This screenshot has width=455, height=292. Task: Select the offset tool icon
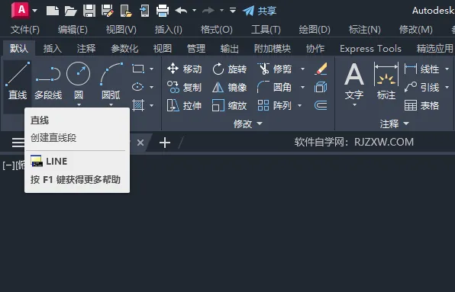point(321,105)
